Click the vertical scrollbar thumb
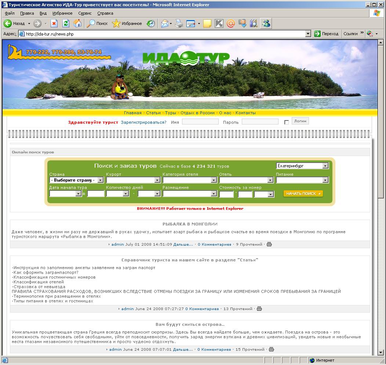Viewport: 386px width, 365px height. [x=380, y=122]
